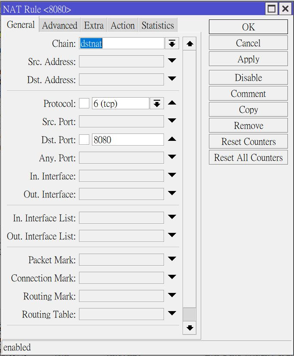Expand the In. Interface List field
Image resolution: width=294 pixels, height=356 pixels.
pyautogui.click(x=172, y=217)
